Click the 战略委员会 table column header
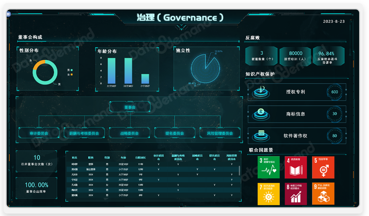This screenshot has height=216, width=369. pyautogui.click(x=197, y=157)
